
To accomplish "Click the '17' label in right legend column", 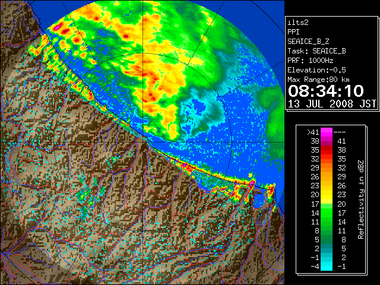I will coord(341,213).
